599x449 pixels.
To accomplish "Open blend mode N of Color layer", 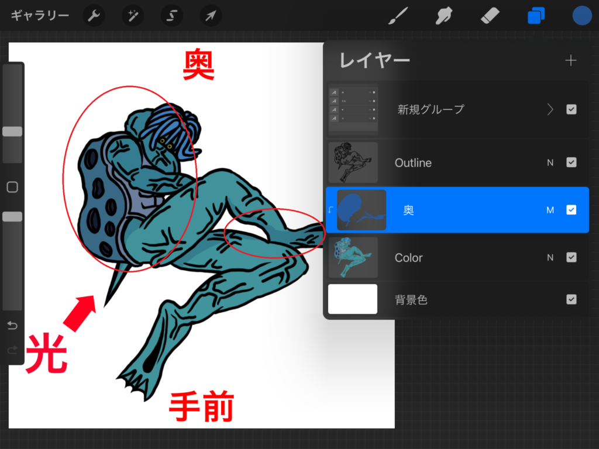I will pyautogui.click(x=550, y=258).
